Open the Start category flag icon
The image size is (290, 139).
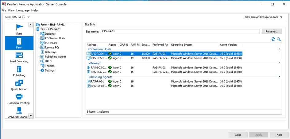click(19, 27)
